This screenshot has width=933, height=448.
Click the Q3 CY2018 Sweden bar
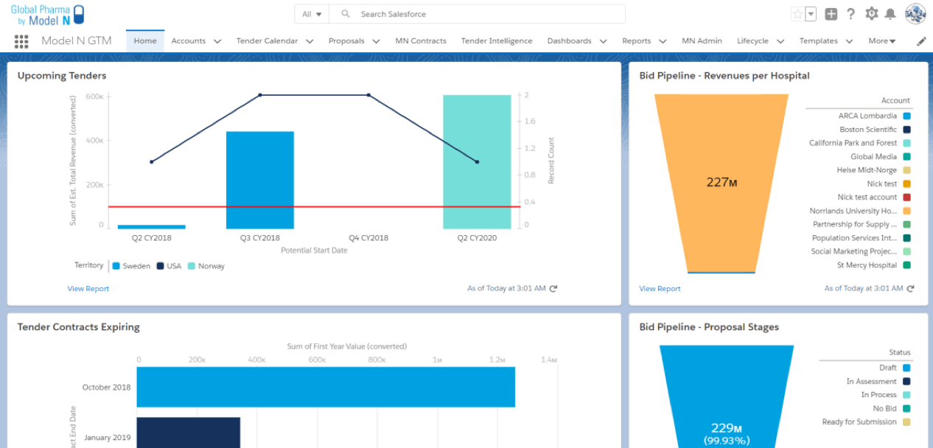(x=259, y=181)
